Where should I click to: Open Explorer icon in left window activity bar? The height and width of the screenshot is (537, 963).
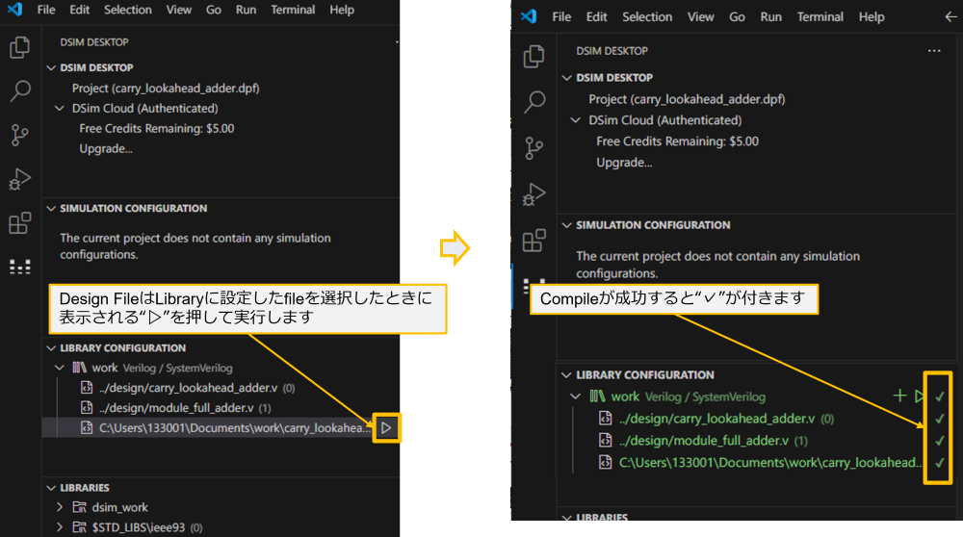[19, 47]
